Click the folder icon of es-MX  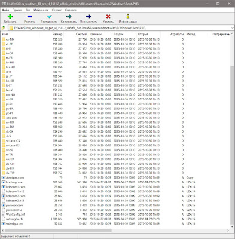point(4,39)
